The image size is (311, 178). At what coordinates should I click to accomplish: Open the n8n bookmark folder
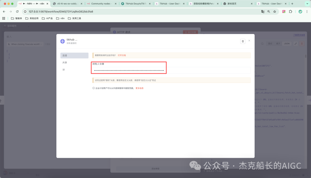(60, 18)
